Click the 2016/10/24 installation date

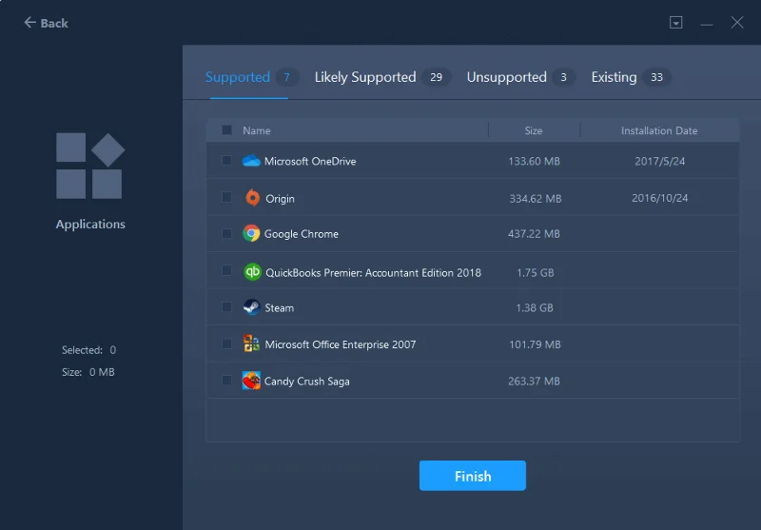(x=659, y=198)
